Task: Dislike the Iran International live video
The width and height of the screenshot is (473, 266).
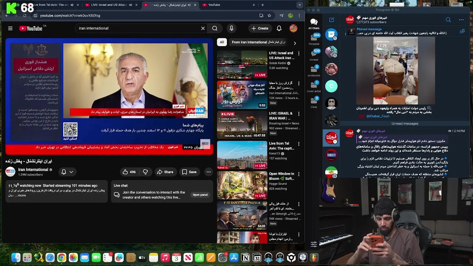Action: point(146,172)
